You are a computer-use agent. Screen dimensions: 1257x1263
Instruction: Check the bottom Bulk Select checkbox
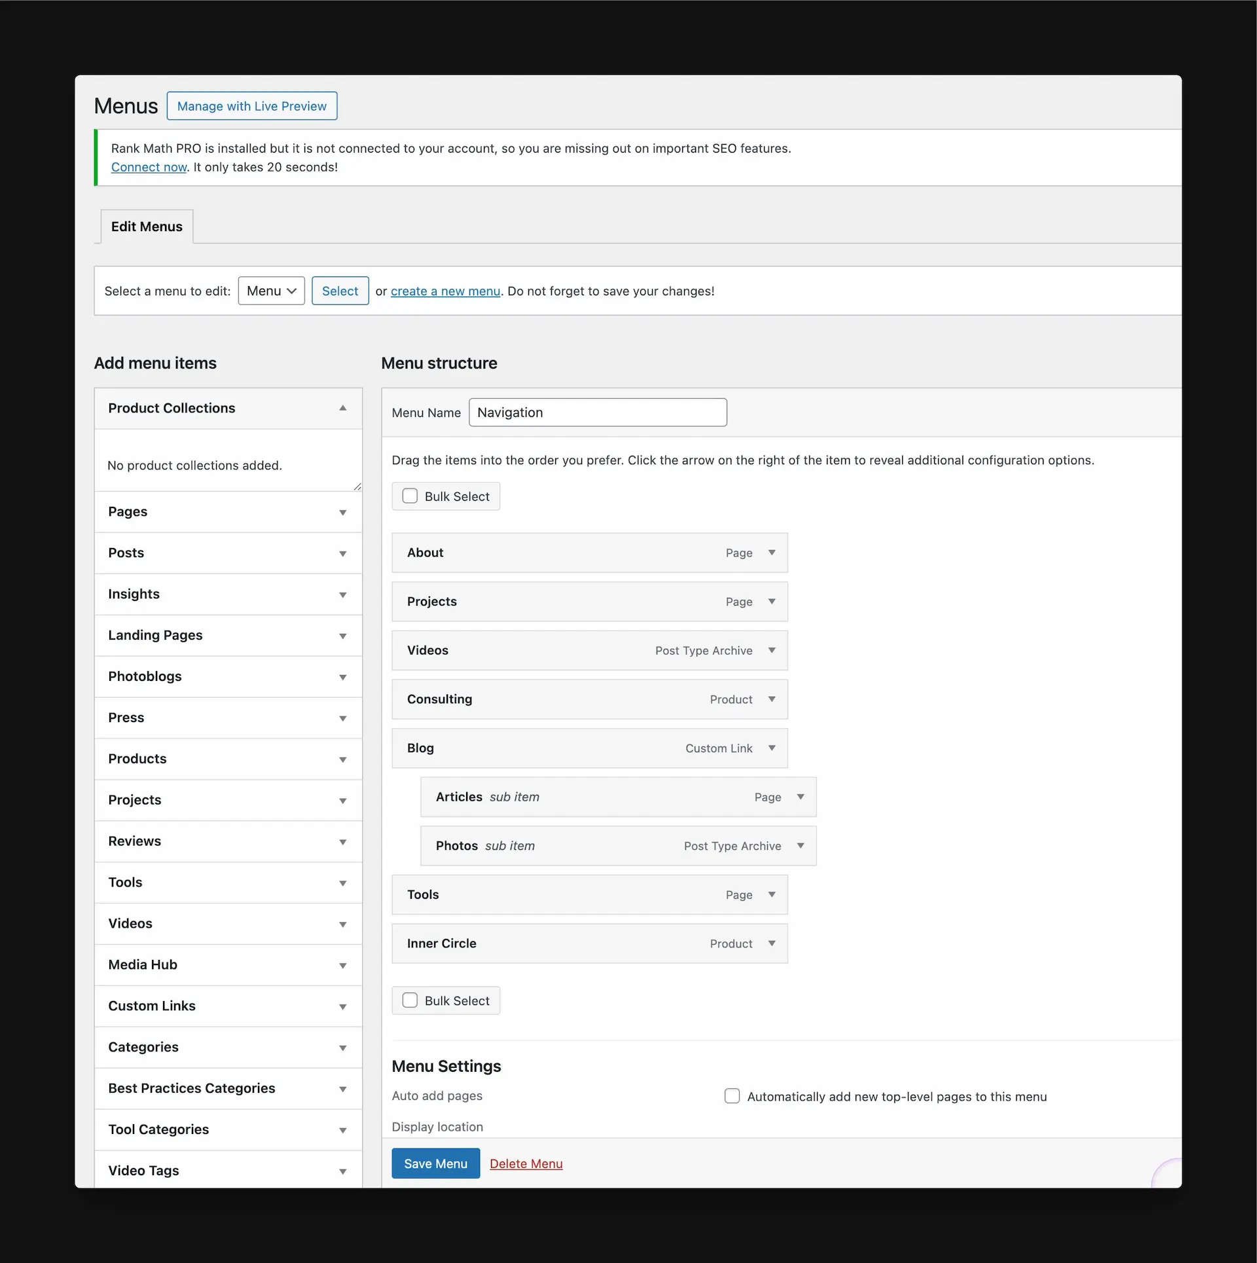[x=410, y=1000]
